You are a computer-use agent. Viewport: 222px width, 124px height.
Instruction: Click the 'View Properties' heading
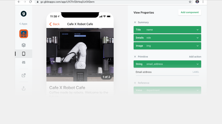[x=144, y=12]
